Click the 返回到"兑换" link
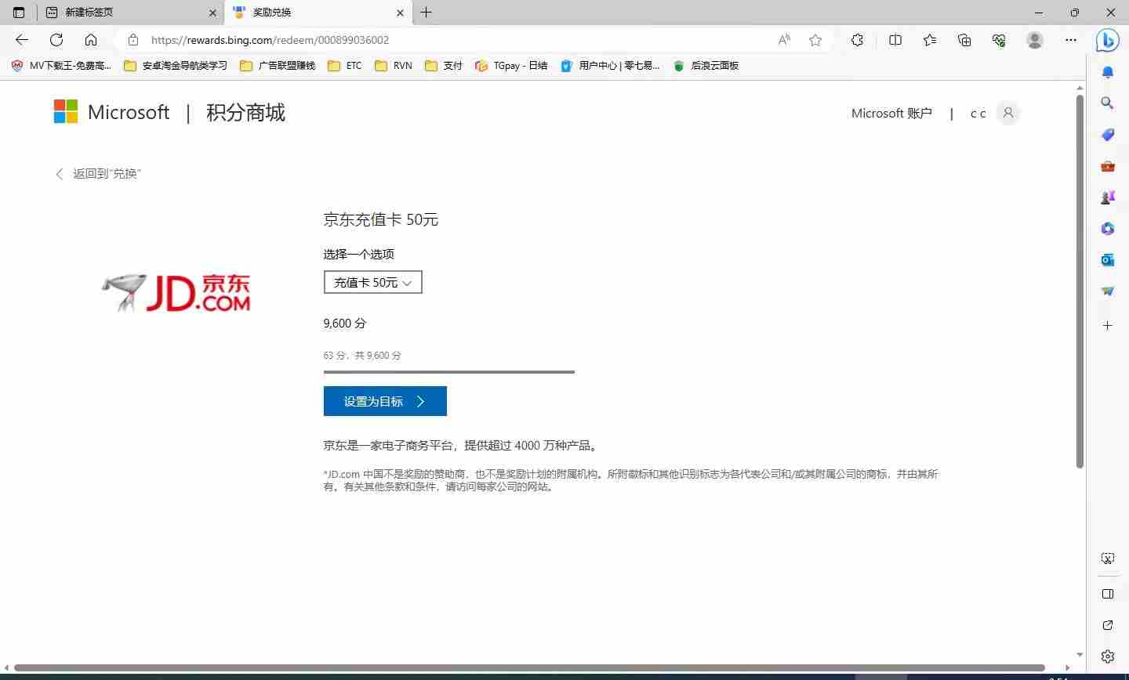Screen dimensions: 1129x680 coord(98,174)
